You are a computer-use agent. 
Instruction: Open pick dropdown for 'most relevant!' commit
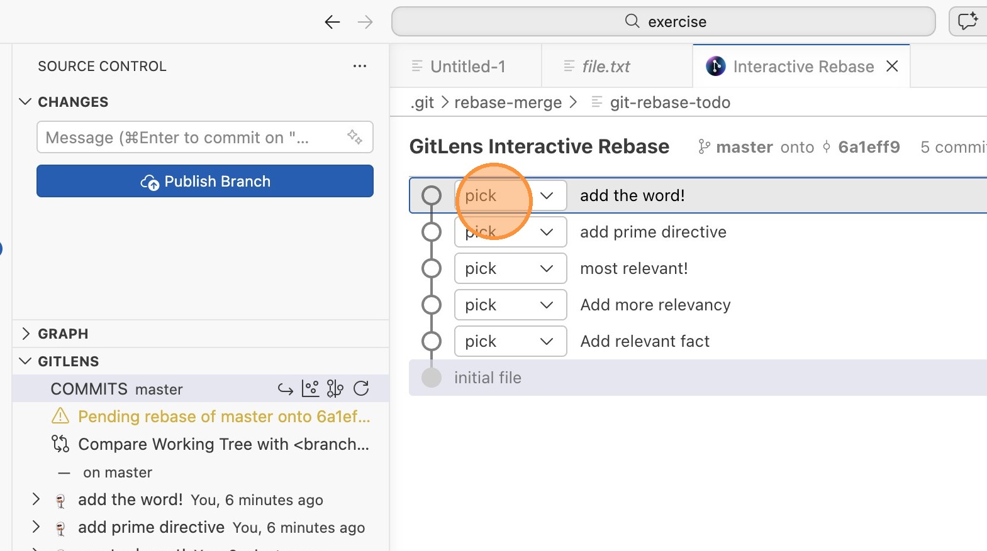510,269
